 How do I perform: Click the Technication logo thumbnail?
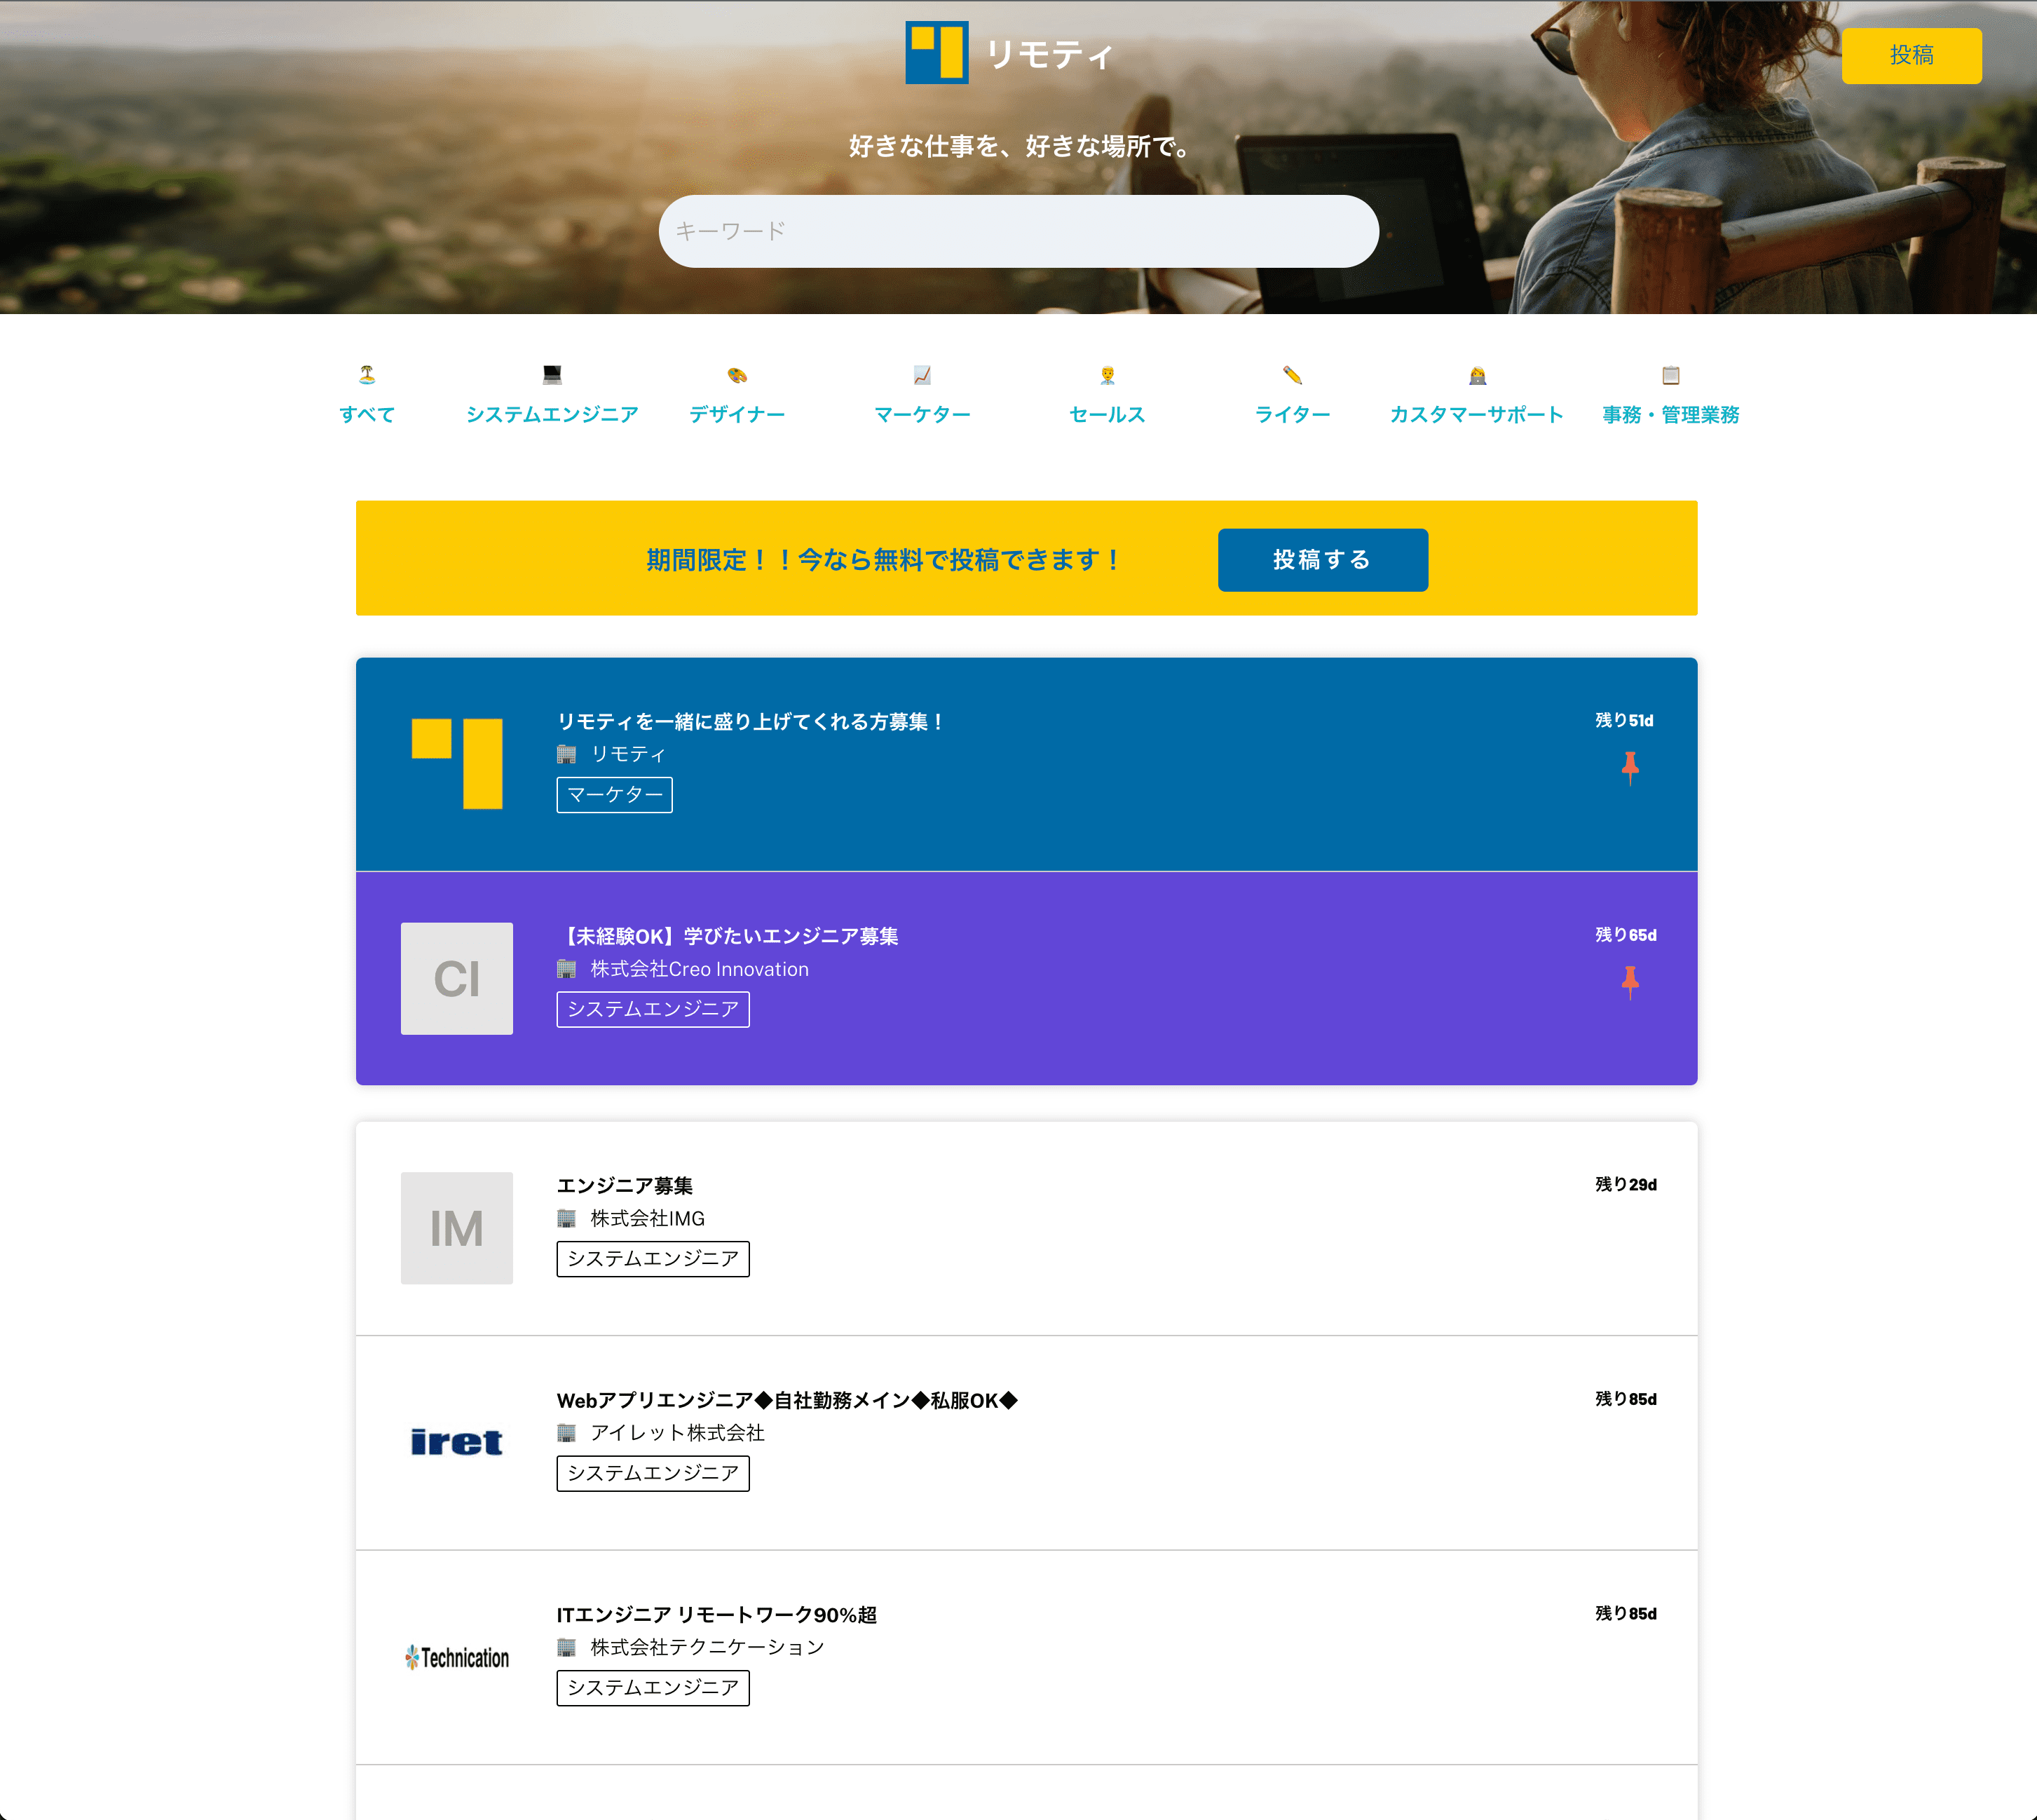pos(457,1657)
